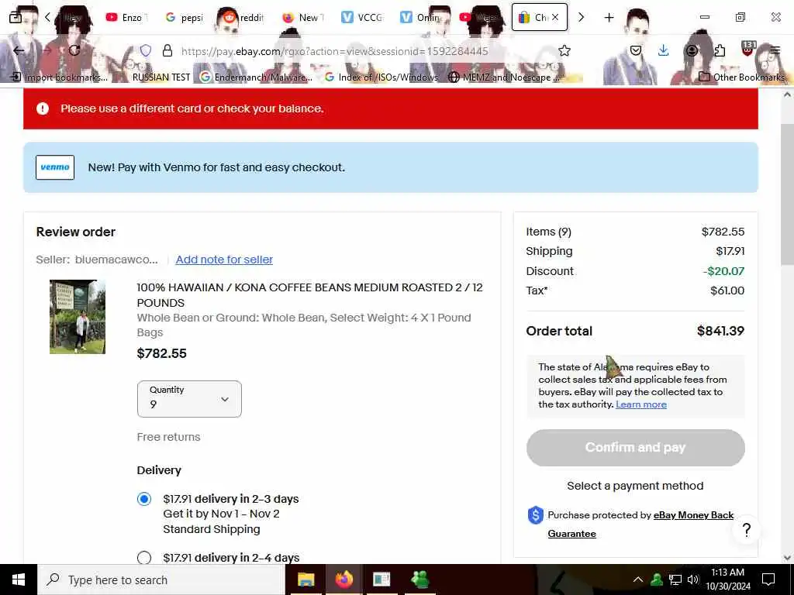Close the active Checkout tab
Screen dimensions: 794x595
[555, 17]
